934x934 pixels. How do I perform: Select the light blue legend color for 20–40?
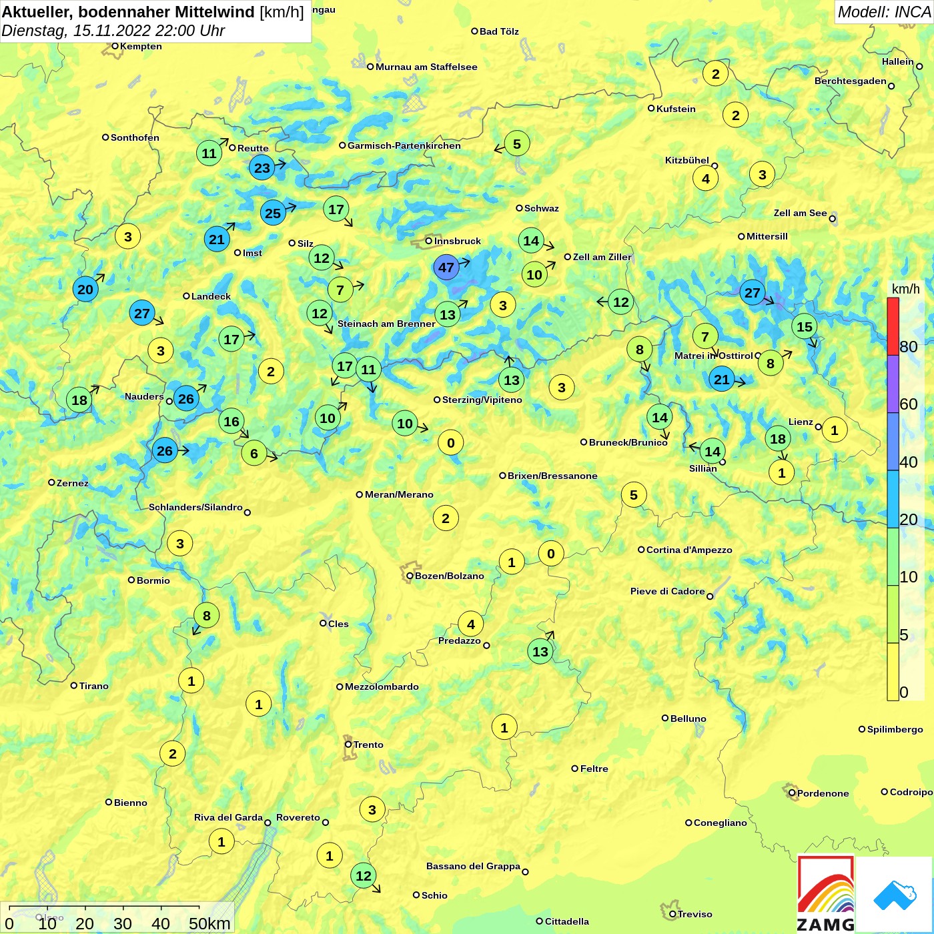[893, 499]
